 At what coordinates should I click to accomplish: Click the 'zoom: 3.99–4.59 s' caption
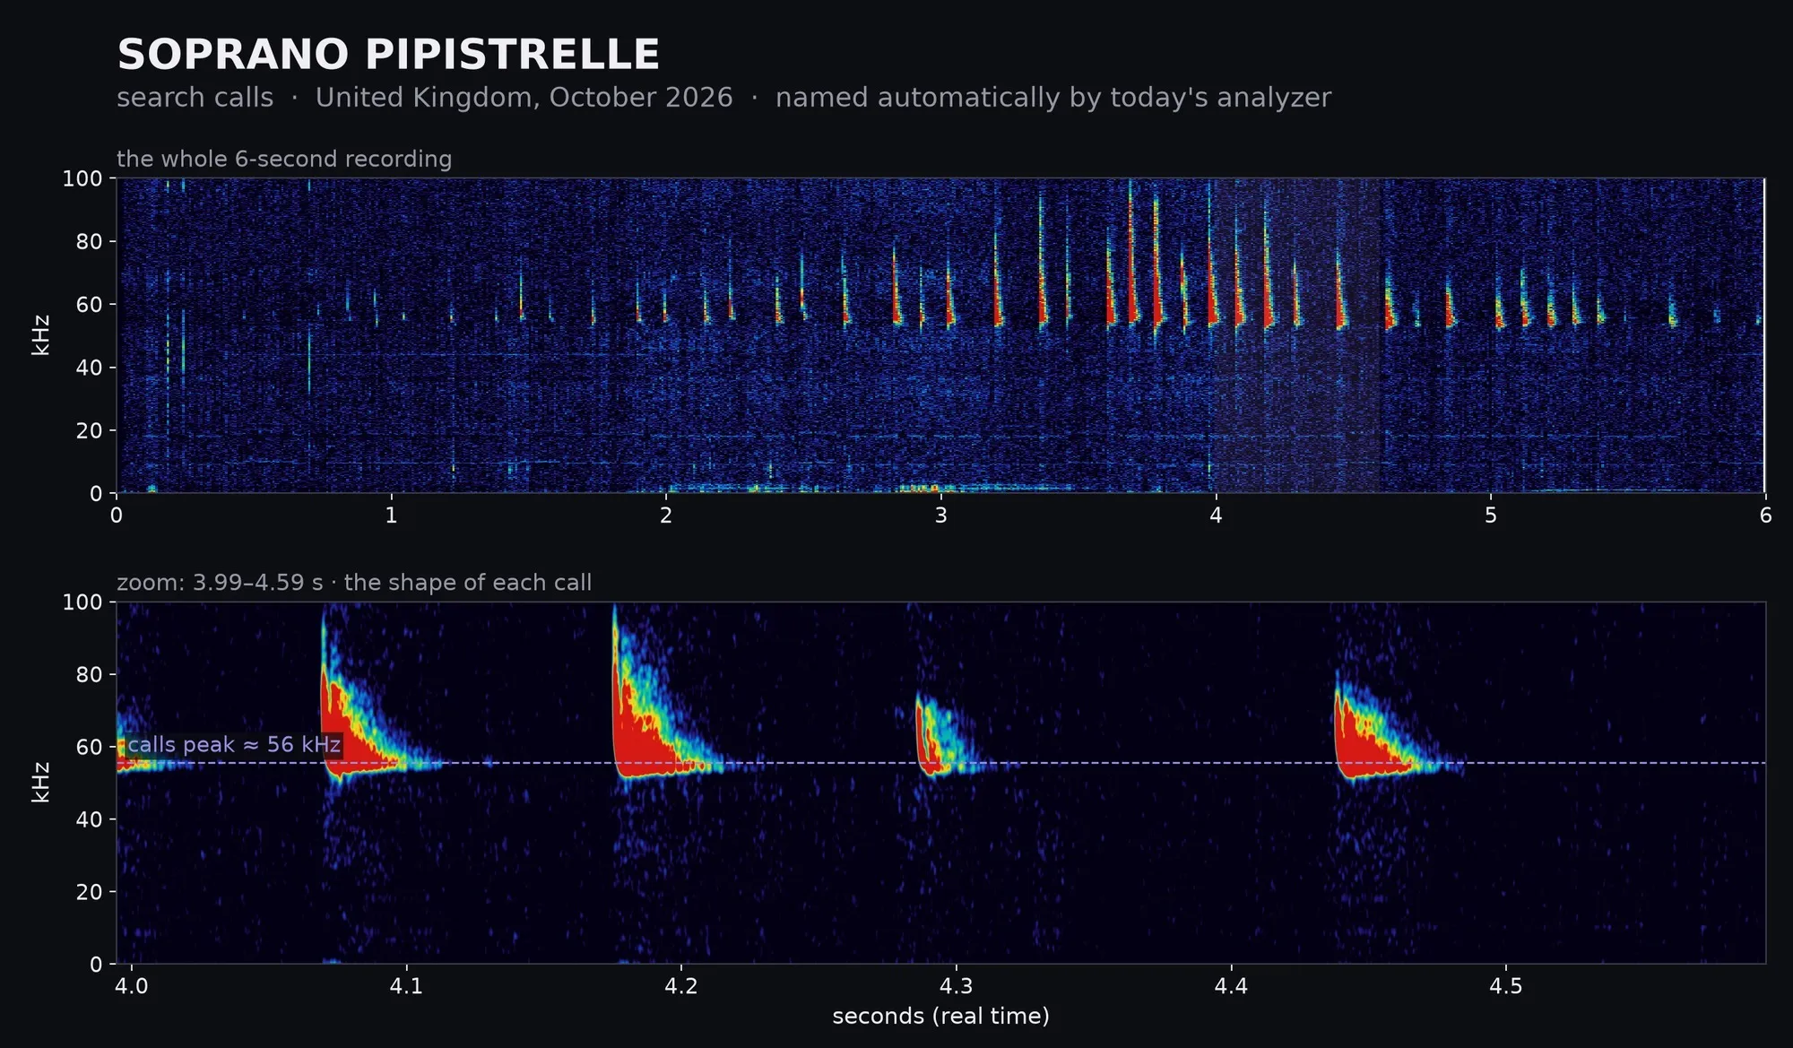point(354,583)
